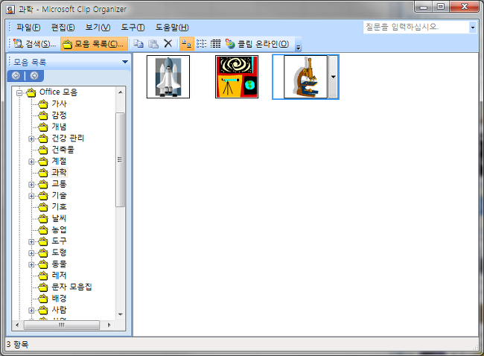The height and width of the screenshot is (356, 484).
Task: Click the 교통 folder icon
Action: click(x=43, y=184)
